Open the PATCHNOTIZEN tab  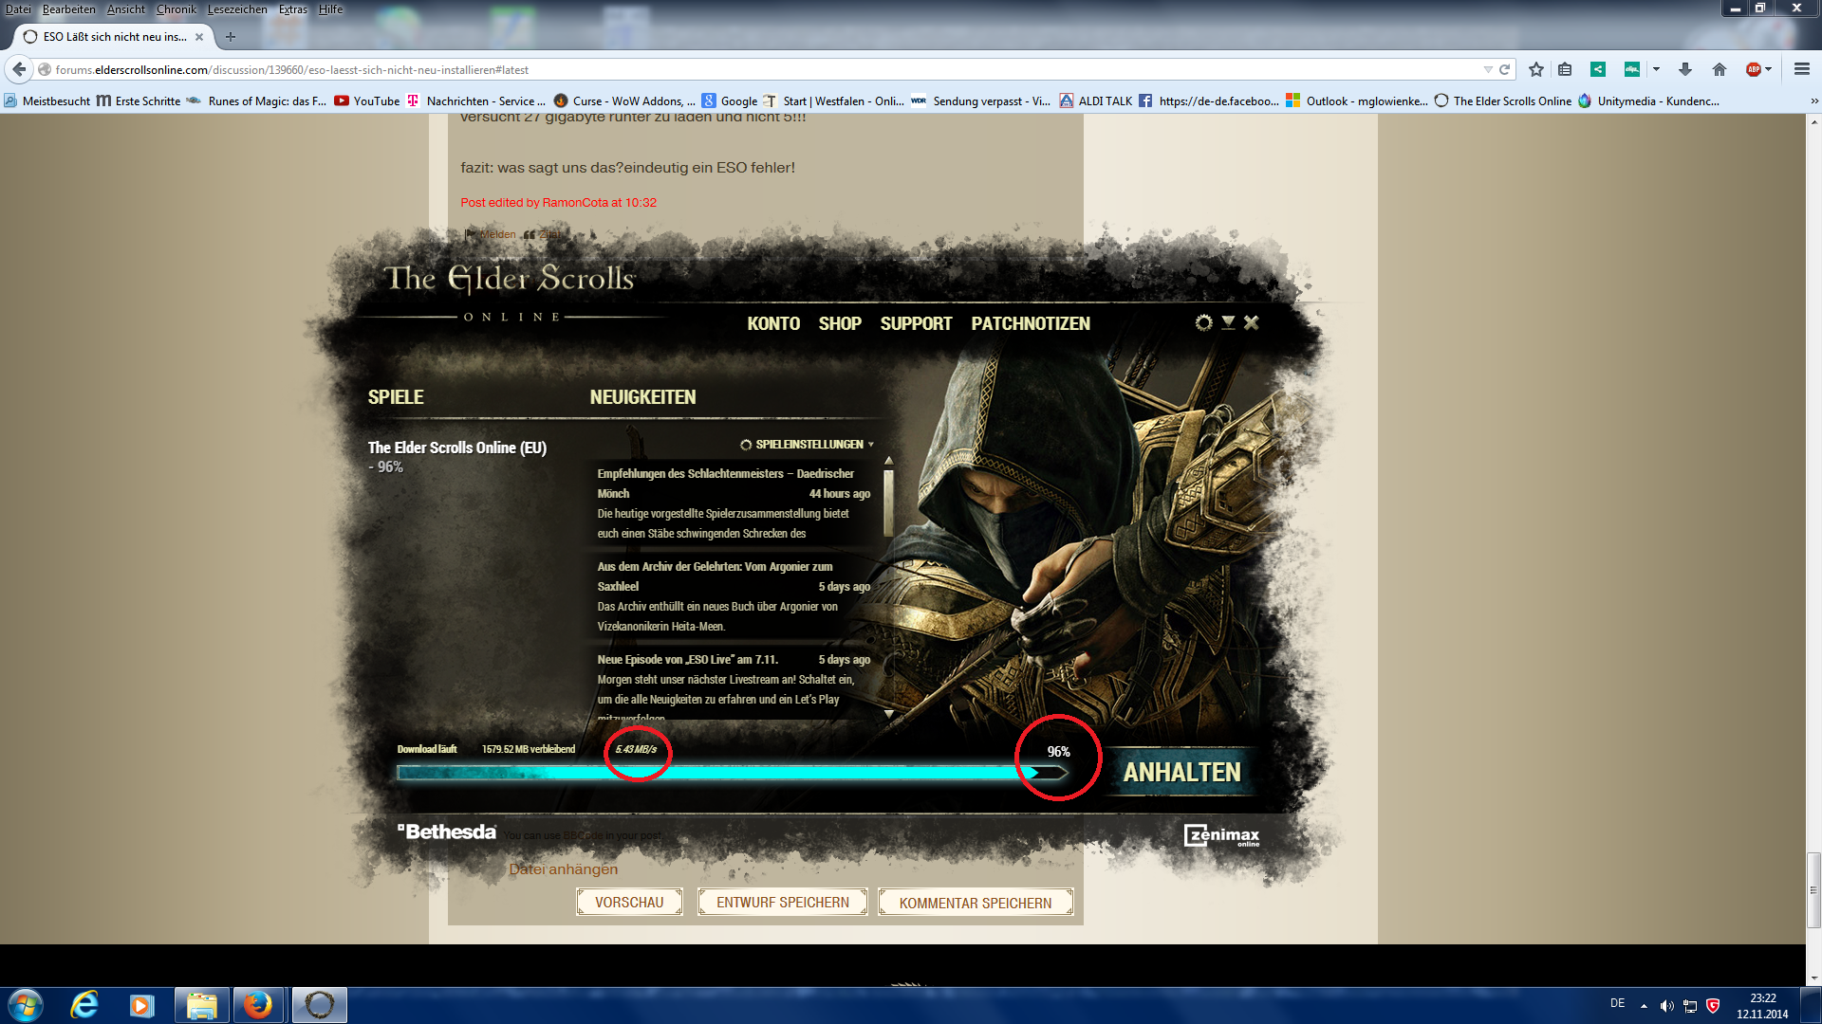[1031, 323]
